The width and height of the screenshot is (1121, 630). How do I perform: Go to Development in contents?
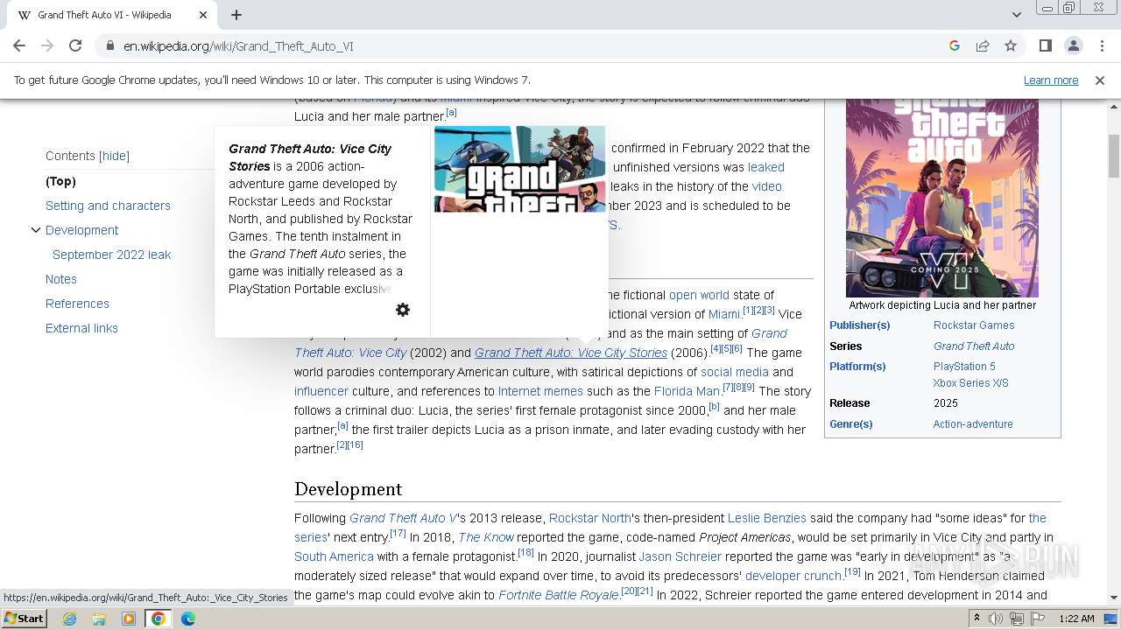(x=81, y=230)
